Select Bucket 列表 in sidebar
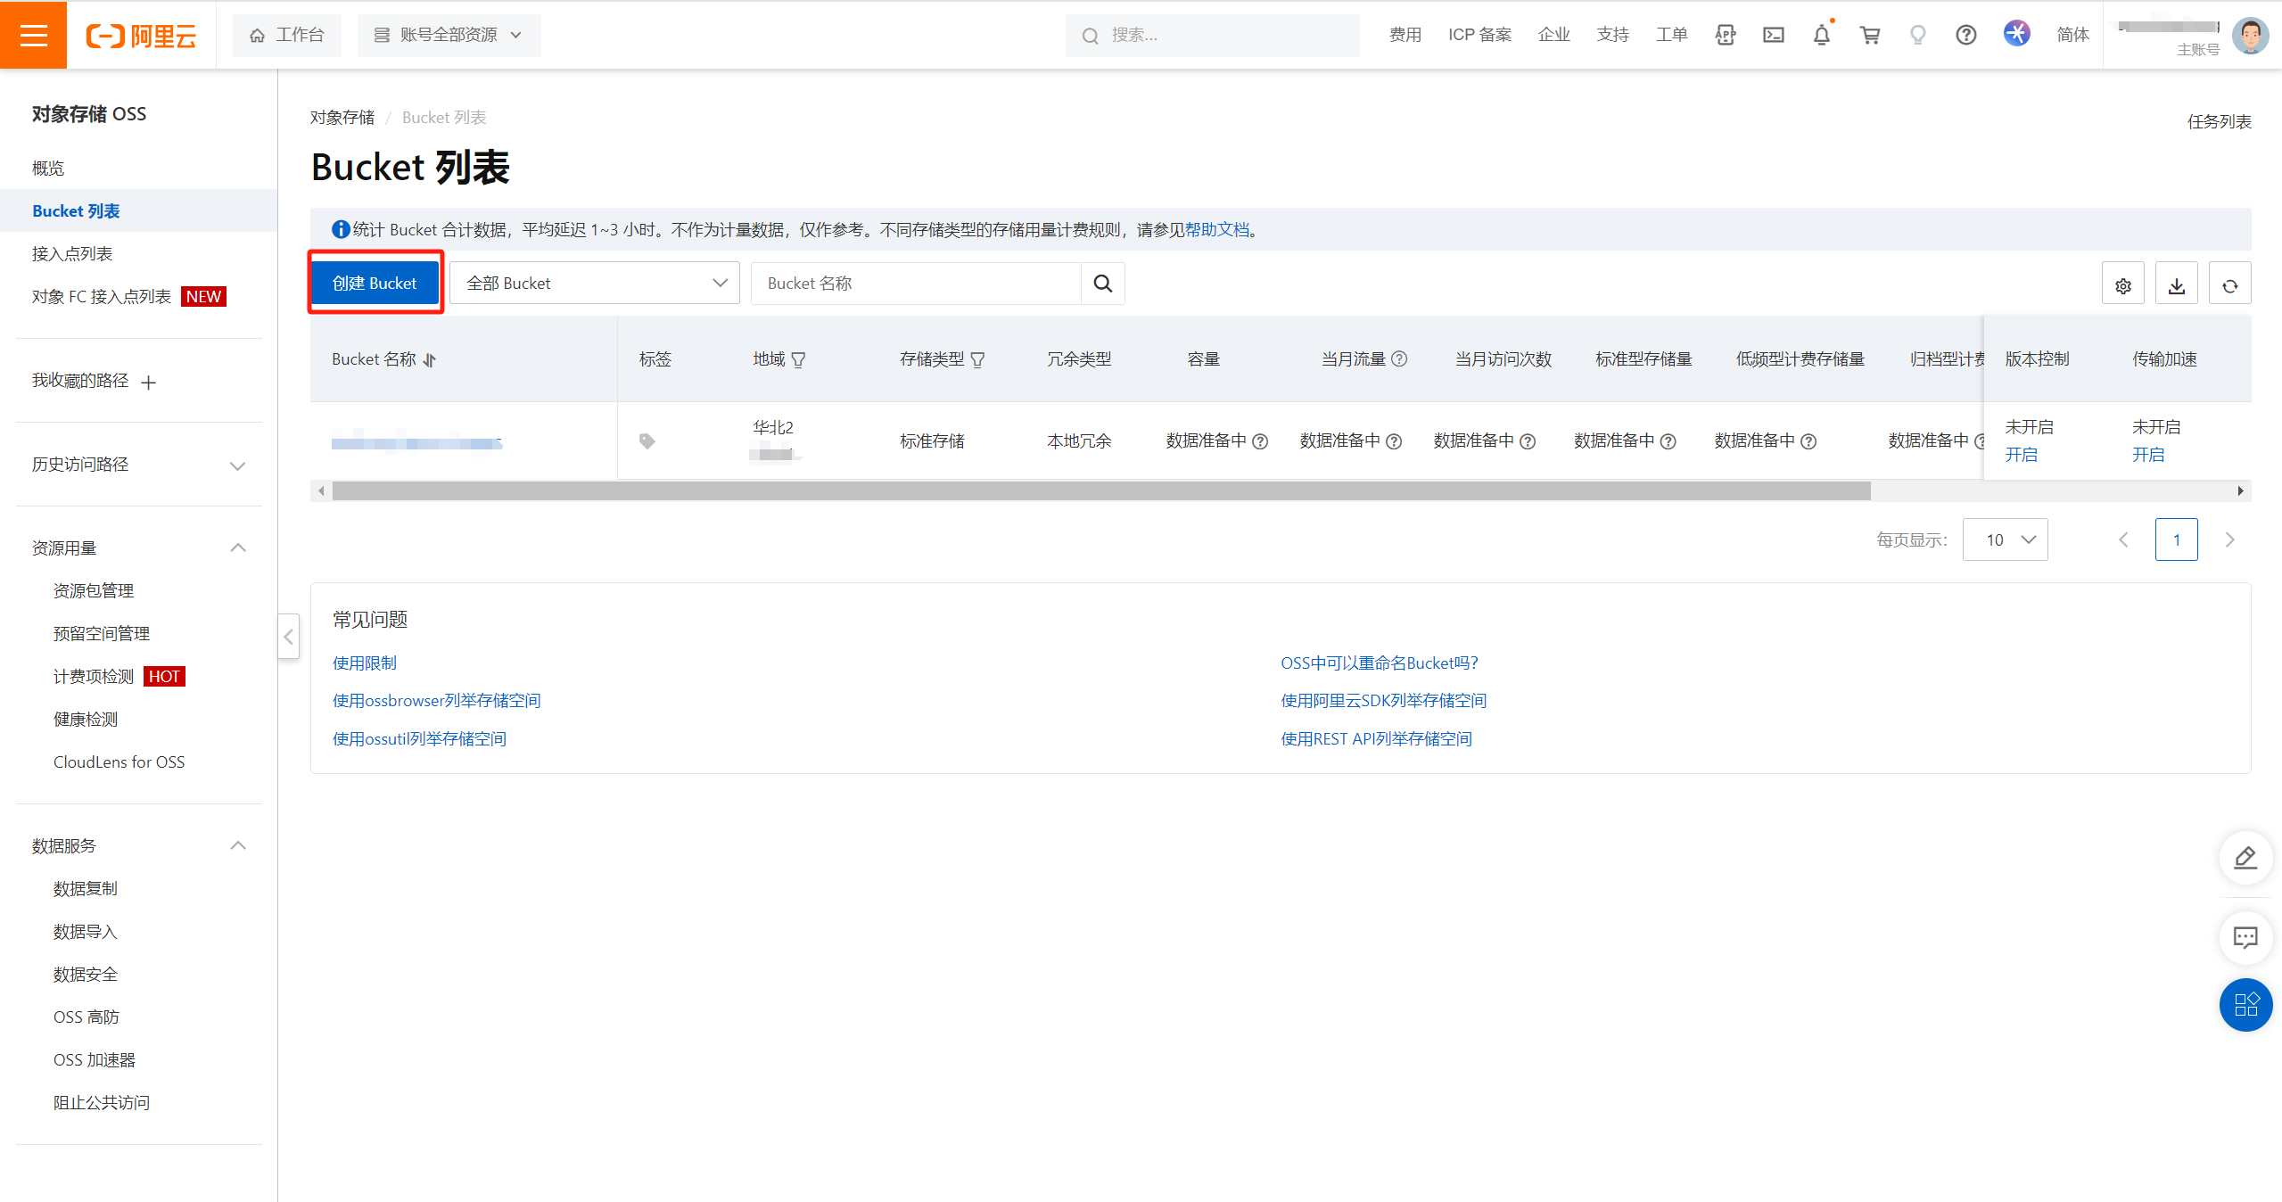Screen dimensions: 2282x1202 pos(138,211)
